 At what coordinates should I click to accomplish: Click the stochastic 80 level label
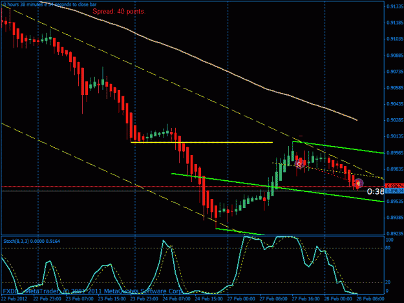[388, 248]
